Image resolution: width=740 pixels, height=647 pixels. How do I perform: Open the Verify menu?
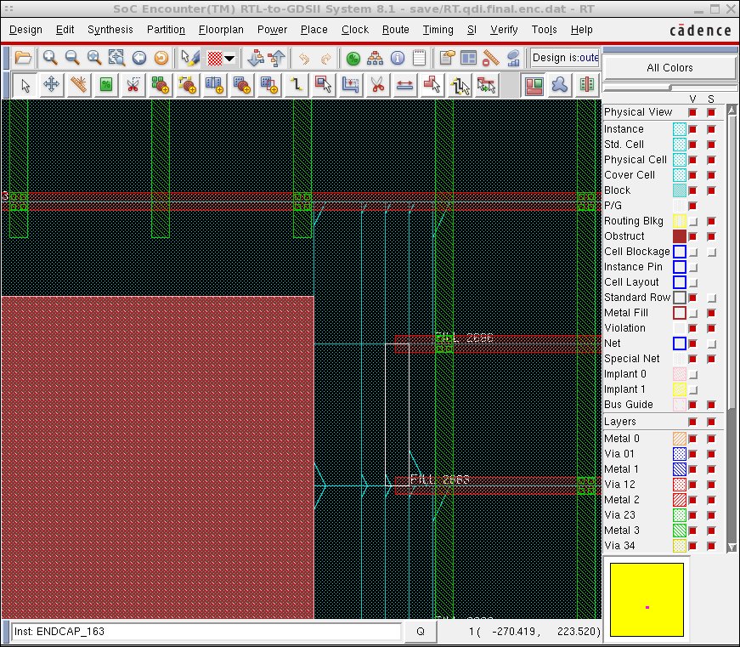point(504,30)
